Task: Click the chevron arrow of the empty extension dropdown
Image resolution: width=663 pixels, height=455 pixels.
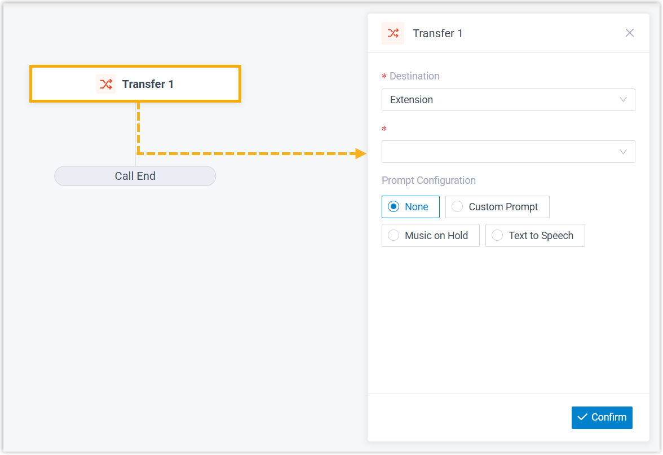Action: (x=623, y=152)
